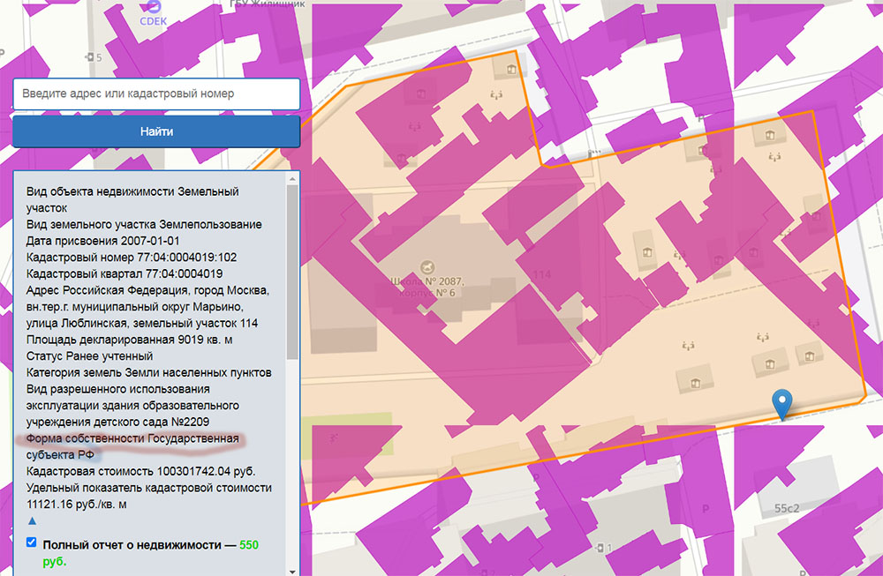Click the green 550 price text
The image size is (883, 576).
pos(249,545)
